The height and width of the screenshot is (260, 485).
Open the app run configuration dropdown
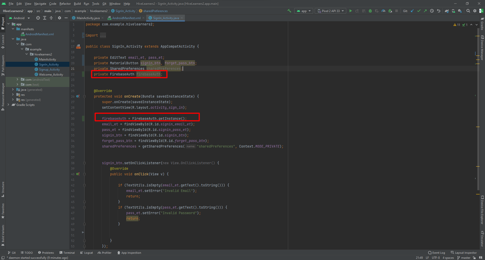(304, 11)
